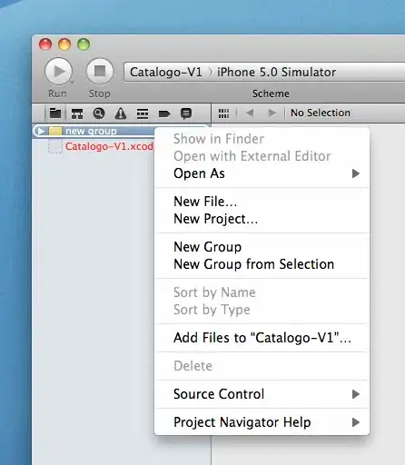405x465 pixels.
Task: Choose Sort by Name
Action: (x=214, y=292)
